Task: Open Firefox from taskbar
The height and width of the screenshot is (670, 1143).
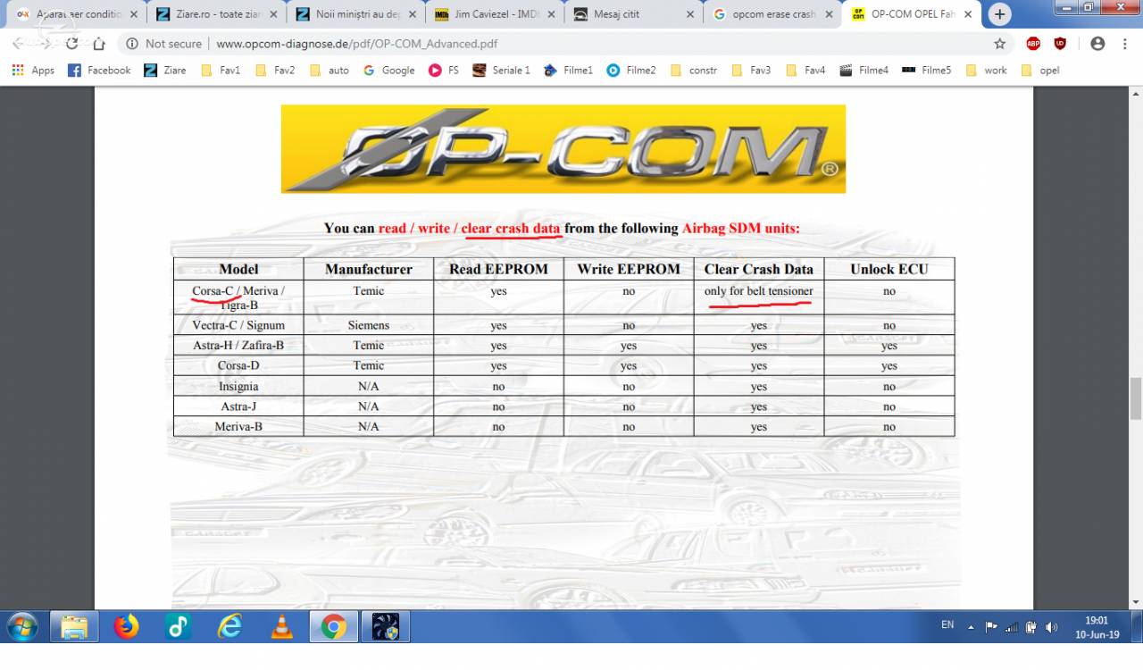Action: pyautogui.click(x=127, y=627)
